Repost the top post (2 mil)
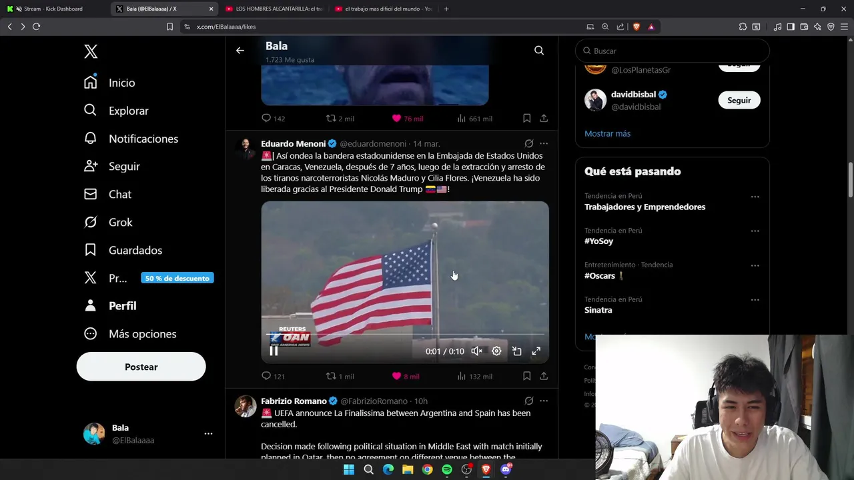 point(340,118)
